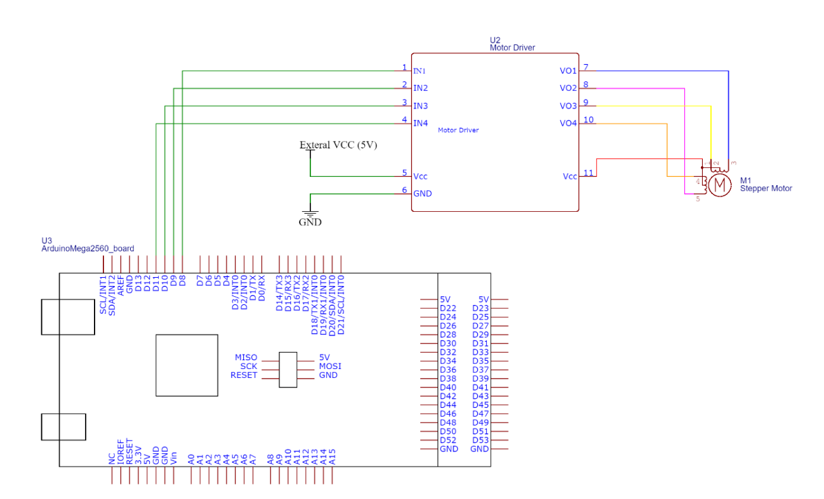The width and height of the screenshot is (824, 499).
Task: Click the IN2 pin label
Action: (420, 88)
